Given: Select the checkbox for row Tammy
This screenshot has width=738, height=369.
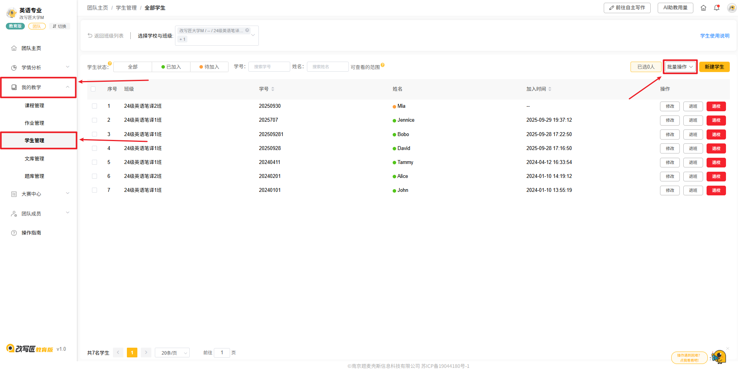Looking at the screenshot, I should point(94,162).
